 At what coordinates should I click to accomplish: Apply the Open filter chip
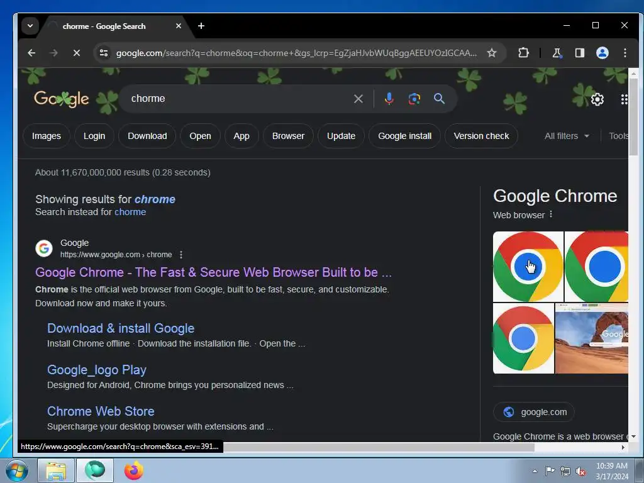[x=200, y=136]
